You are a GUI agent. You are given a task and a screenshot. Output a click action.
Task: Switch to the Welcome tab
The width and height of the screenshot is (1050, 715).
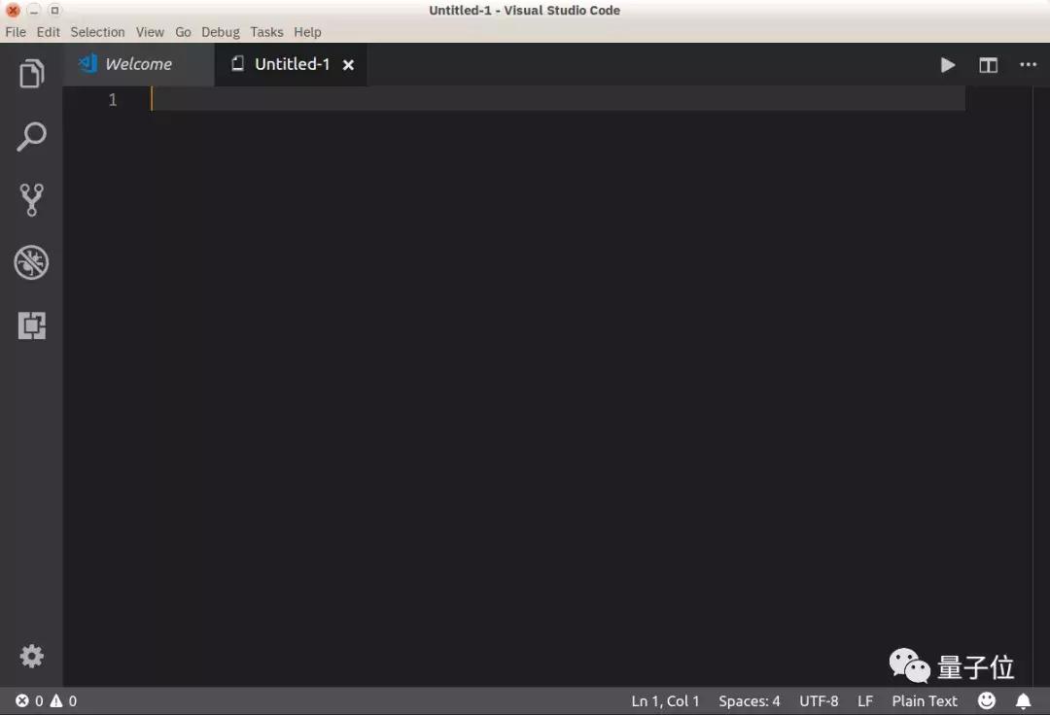(x=138, y=64)
